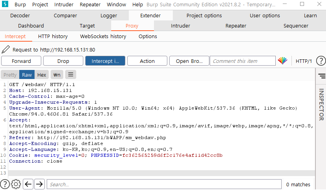Screen dimensions: 326x191
Task: Open the Intruder menu in menu bar
Action: pos(64,5)
